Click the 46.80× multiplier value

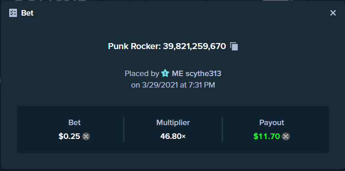pyautogui.click(x=173, y=136)
